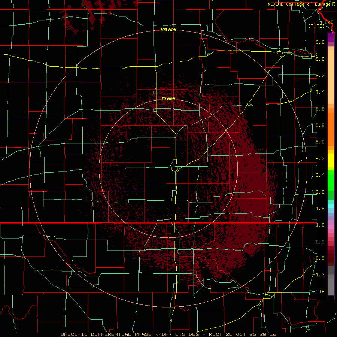This screenshot has height=337, width=337.
Task: Pick the dark purple swatch atop the color bar
Action: coord(331,36)
